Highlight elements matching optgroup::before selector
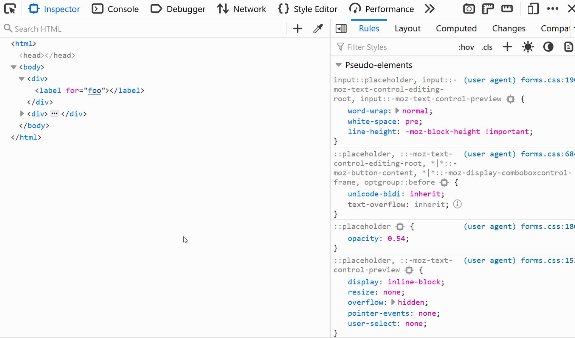Image resolution: width=575 pixels, height=338 pixels. pos(444,183)
